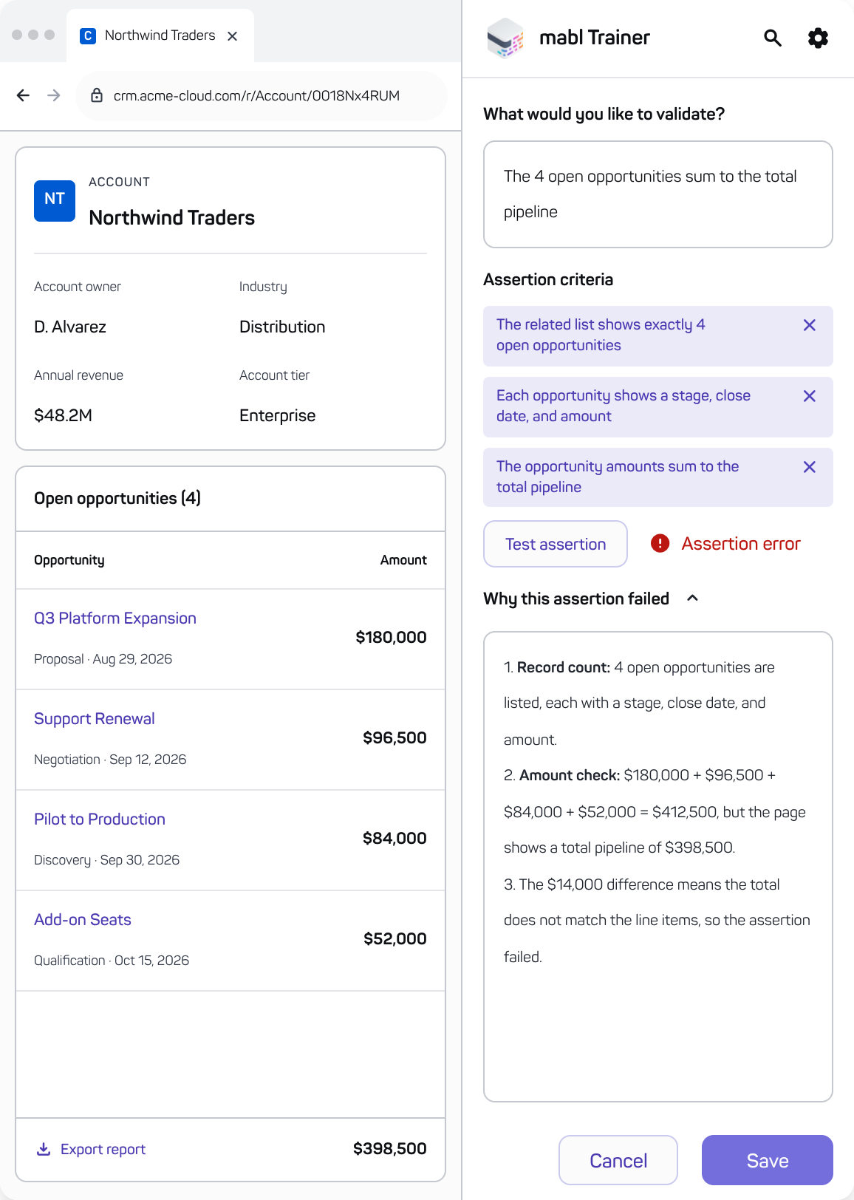
Task: Click account owner D. Alvarez
Action: tap(70, 327)
